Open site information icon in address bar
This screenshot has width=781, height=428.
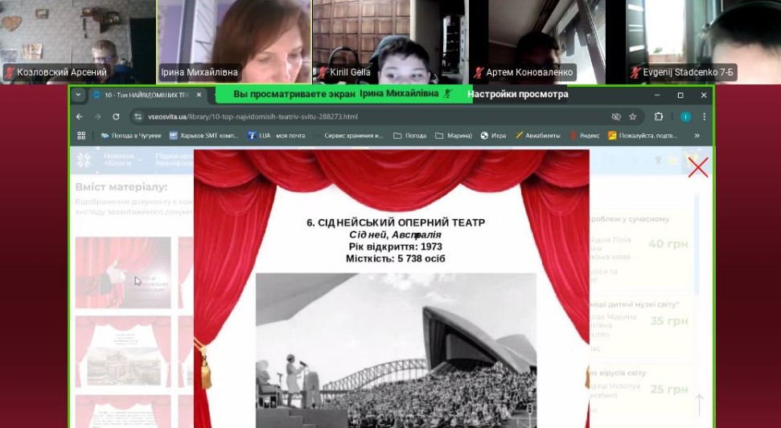pyautogui.click(x=138, y=116)
